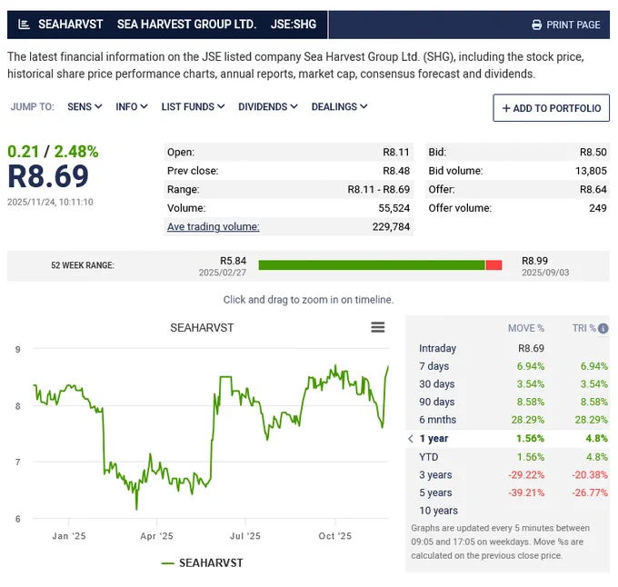Click the low date 2025/02/27
Viewport: 618px width, 587px height.
pyautogui.click(x=223, y=273)
